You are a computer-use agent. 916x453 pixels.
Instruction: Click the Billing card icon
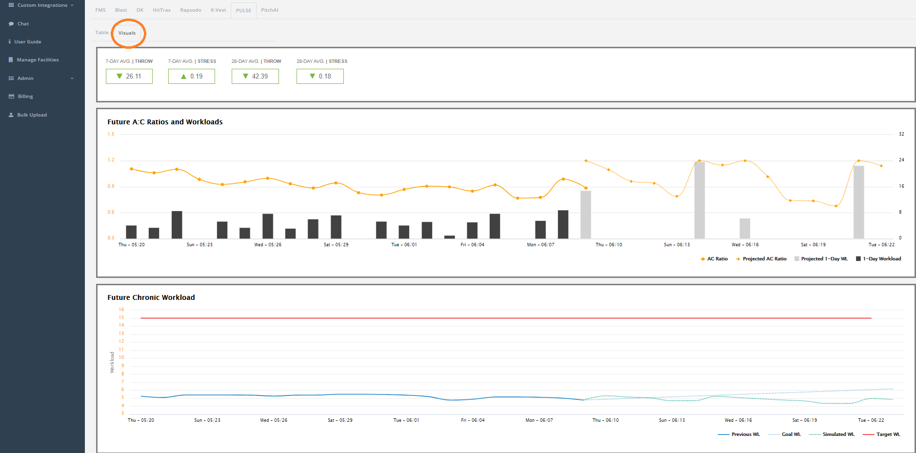pos(11,97)
